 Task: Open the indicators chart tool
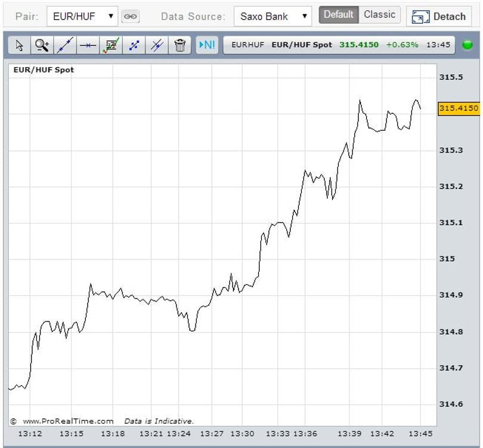[x=111, y=45]
